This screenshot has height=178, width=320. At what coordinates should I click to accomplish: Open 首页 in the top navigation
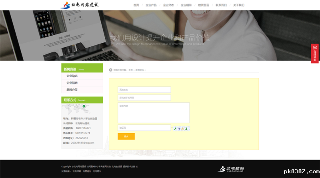(136, 5)
